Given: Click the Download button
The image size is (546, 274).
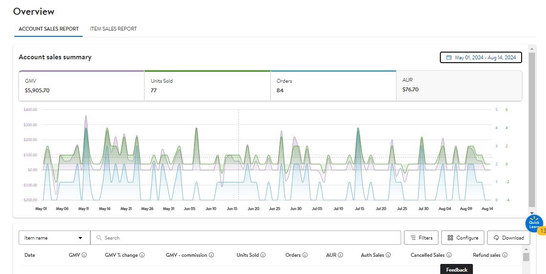Looking at the screenshot, I should [508, 238].
